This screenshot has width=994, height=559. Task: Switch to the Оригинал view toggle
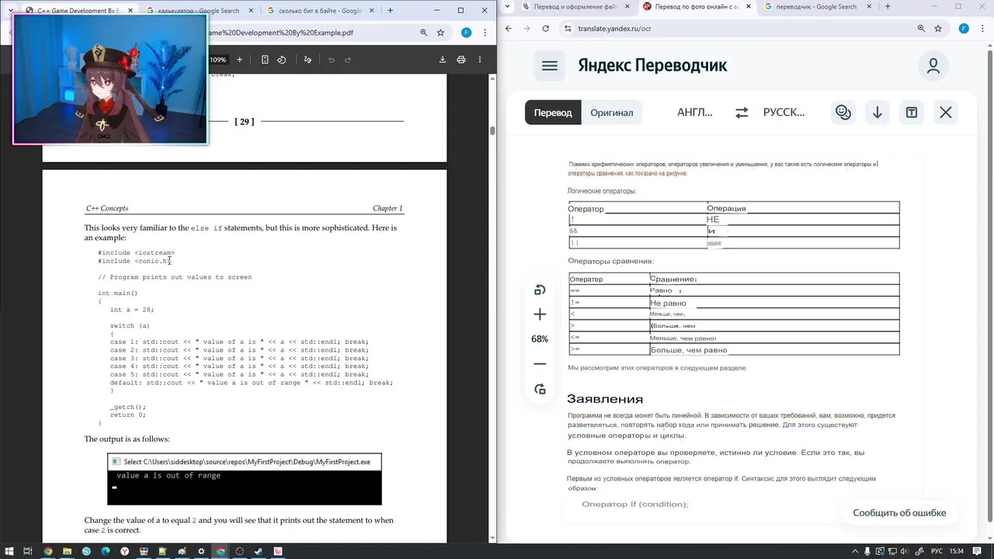tap(612, 113)
